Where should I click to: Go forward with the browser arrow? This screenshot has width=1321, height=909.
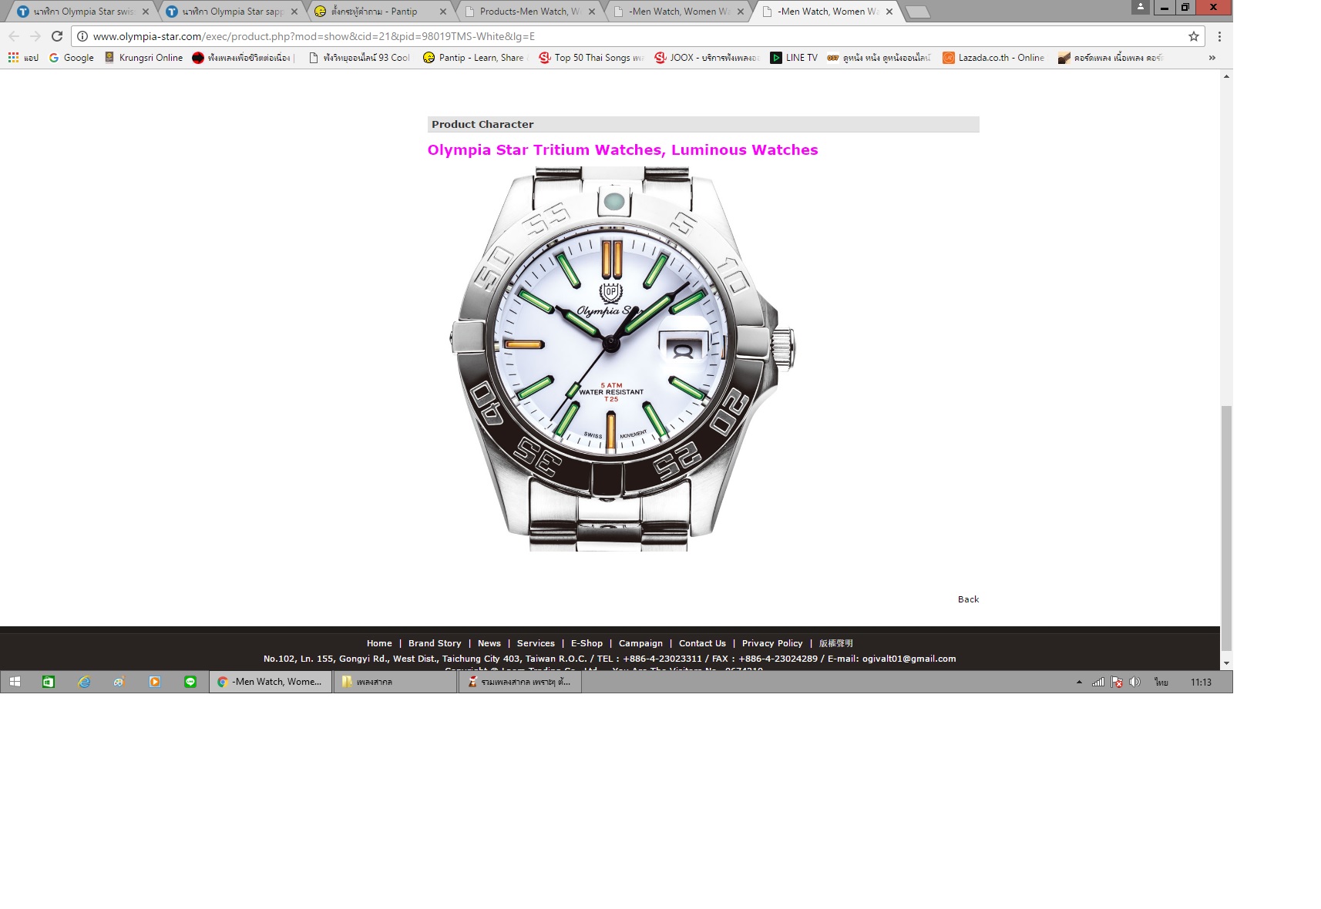coord(35,36)
